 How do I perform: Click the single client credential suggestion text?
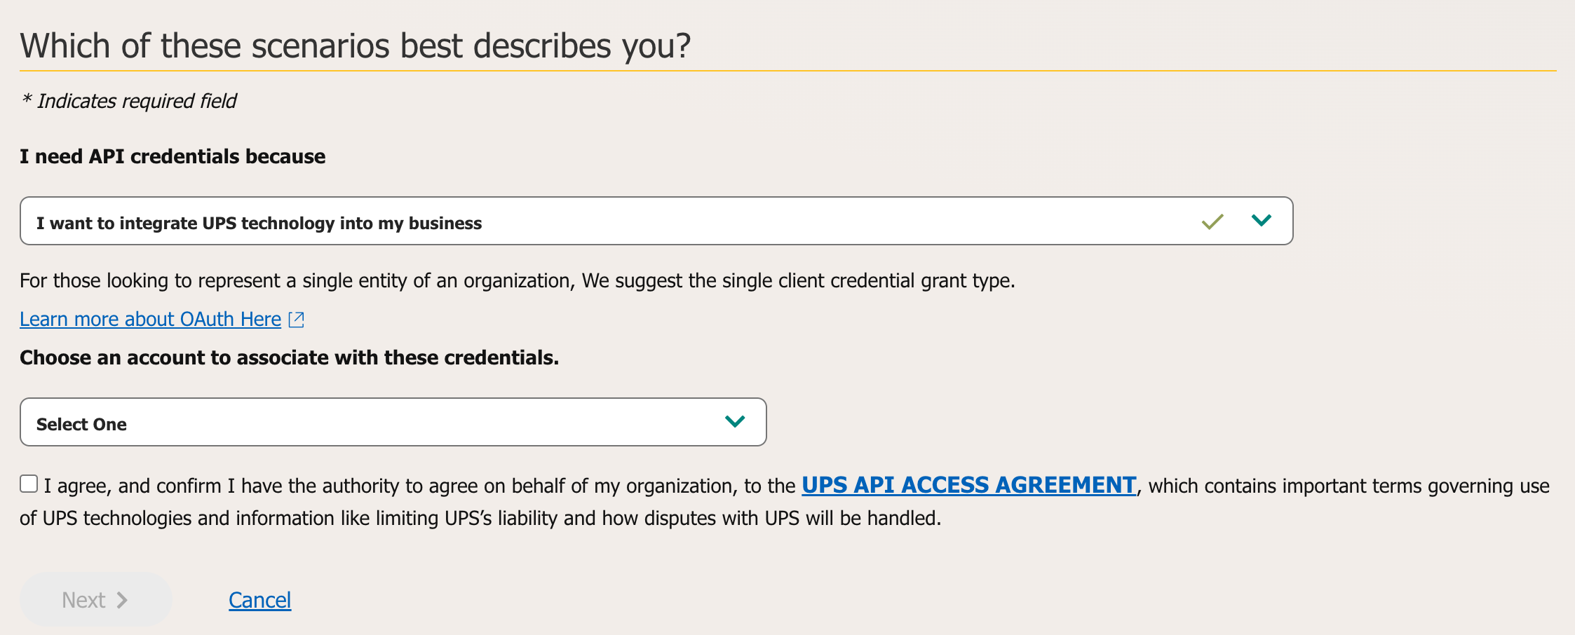517,281
